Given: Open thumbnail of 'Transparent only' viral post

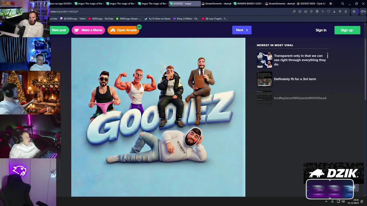Looking at the screenshot, I should [264, 60].
